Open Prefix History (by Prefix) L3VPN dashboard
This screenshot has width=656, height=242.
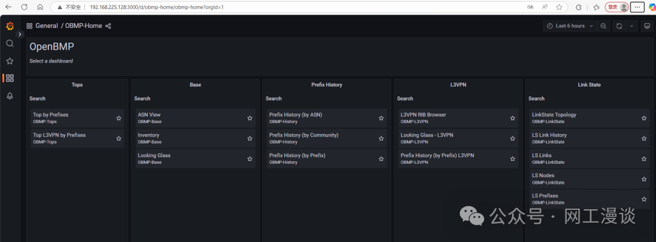(x=458, y=158)
